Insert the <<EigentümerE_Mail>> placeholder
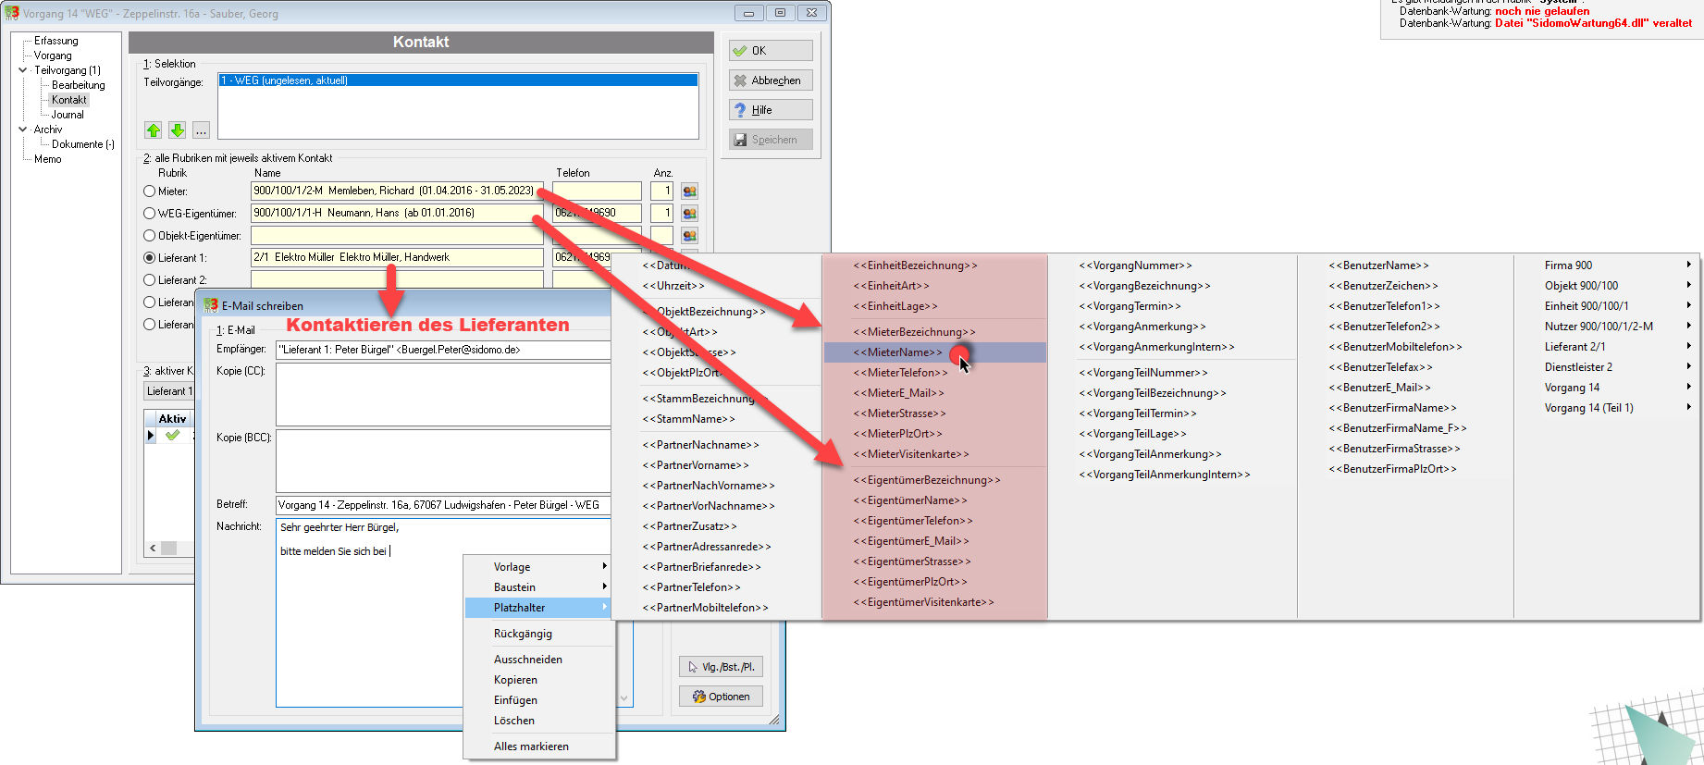This screenshot has width=1704, height=765. tap(911, 541)
